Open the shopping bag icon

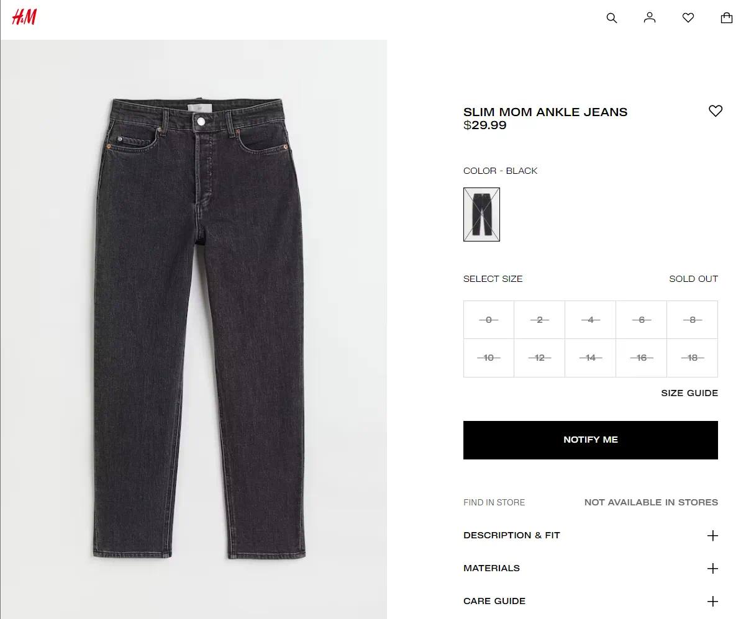point(727,17)
